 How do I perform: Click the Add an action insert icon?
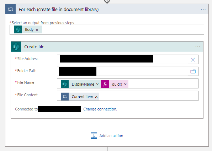coord(94,136)
